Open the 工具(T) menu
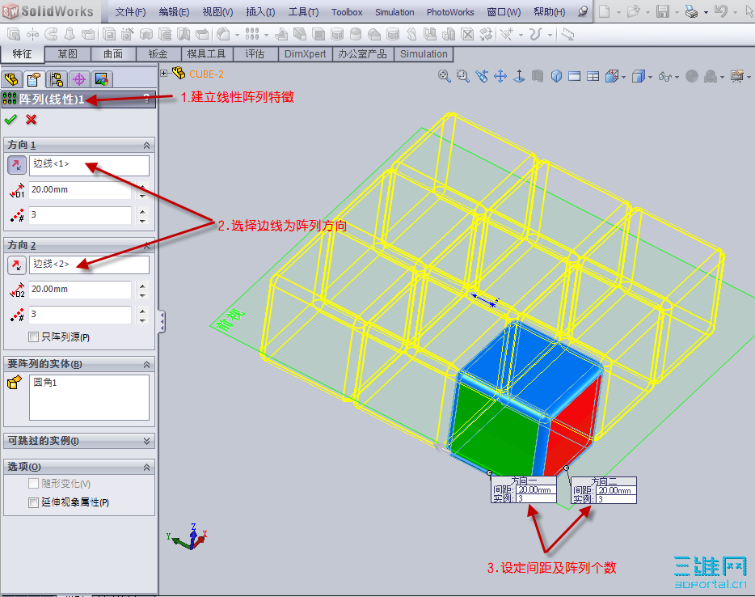The width and height of the screenshot is (755, 597). (303, 12)
